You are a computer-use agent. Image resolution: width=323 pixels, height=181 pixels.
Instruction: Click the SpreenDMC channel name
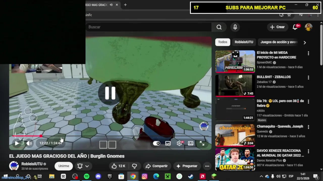[x=264, y=62]
